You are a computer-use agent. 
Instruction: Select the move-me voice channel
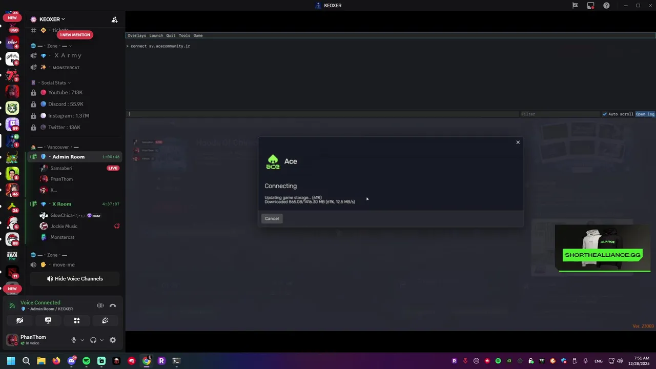point(74,265)
